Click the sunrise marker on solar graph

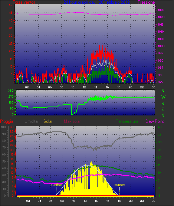pyautogui.click(x=56, y=185)
